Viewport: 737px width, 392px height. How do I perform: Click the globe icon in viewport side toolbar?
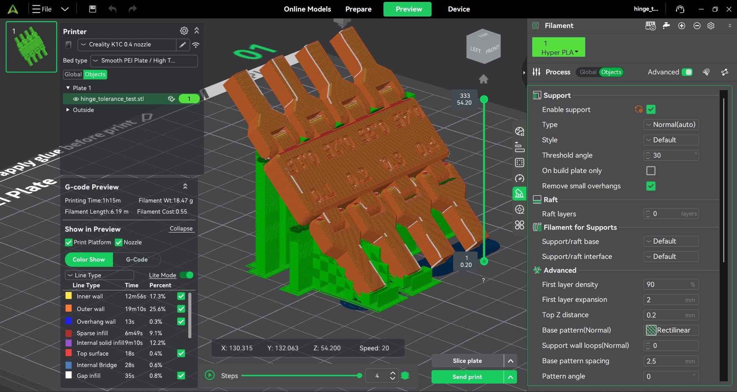click(x=520, y=132)
